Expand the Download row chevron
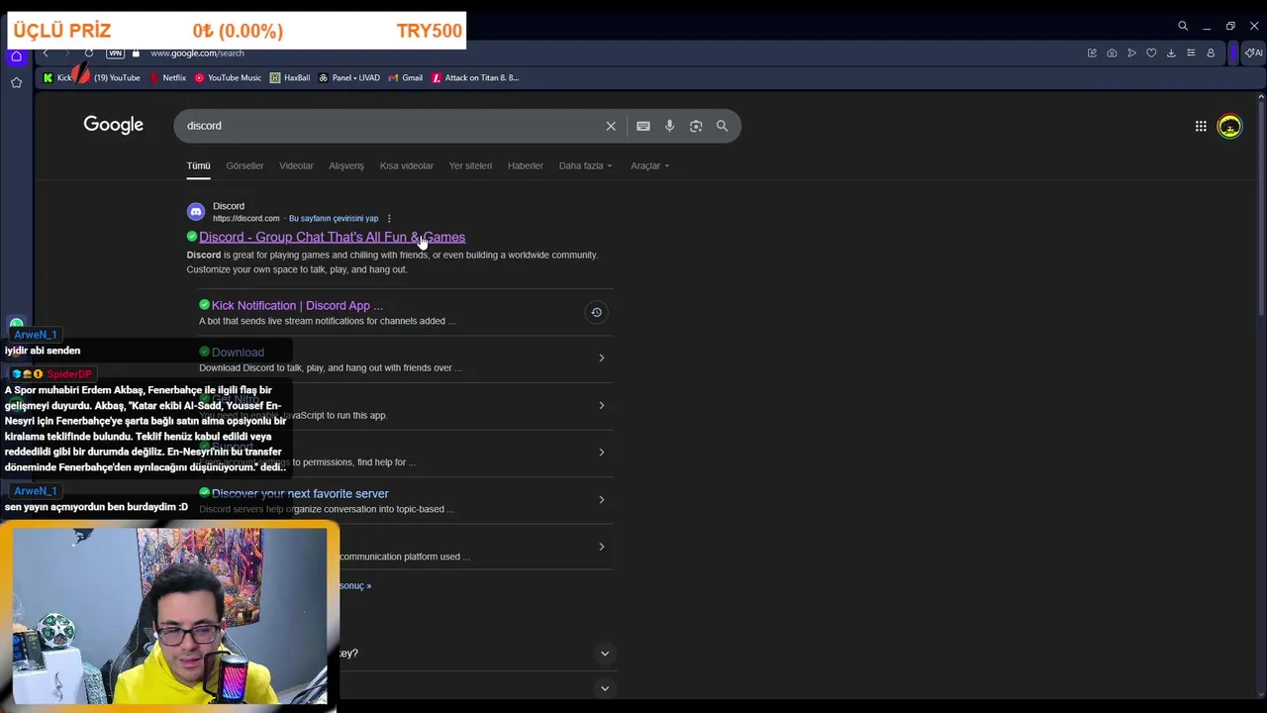This screenshot has width=1267, height=713. tap(601, 357)
